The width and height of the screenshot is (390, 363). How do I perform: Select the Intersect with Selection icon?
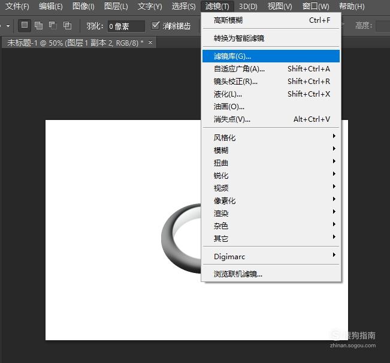click(x=67, y=25)
